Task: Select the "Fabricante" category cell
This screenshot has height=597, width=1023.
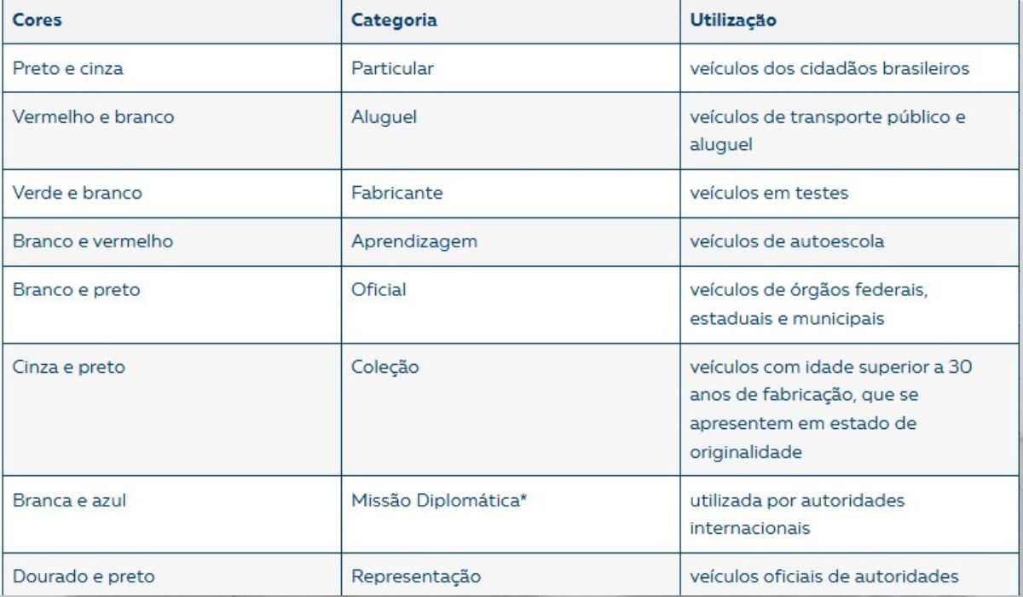Action: pos(397,193)
